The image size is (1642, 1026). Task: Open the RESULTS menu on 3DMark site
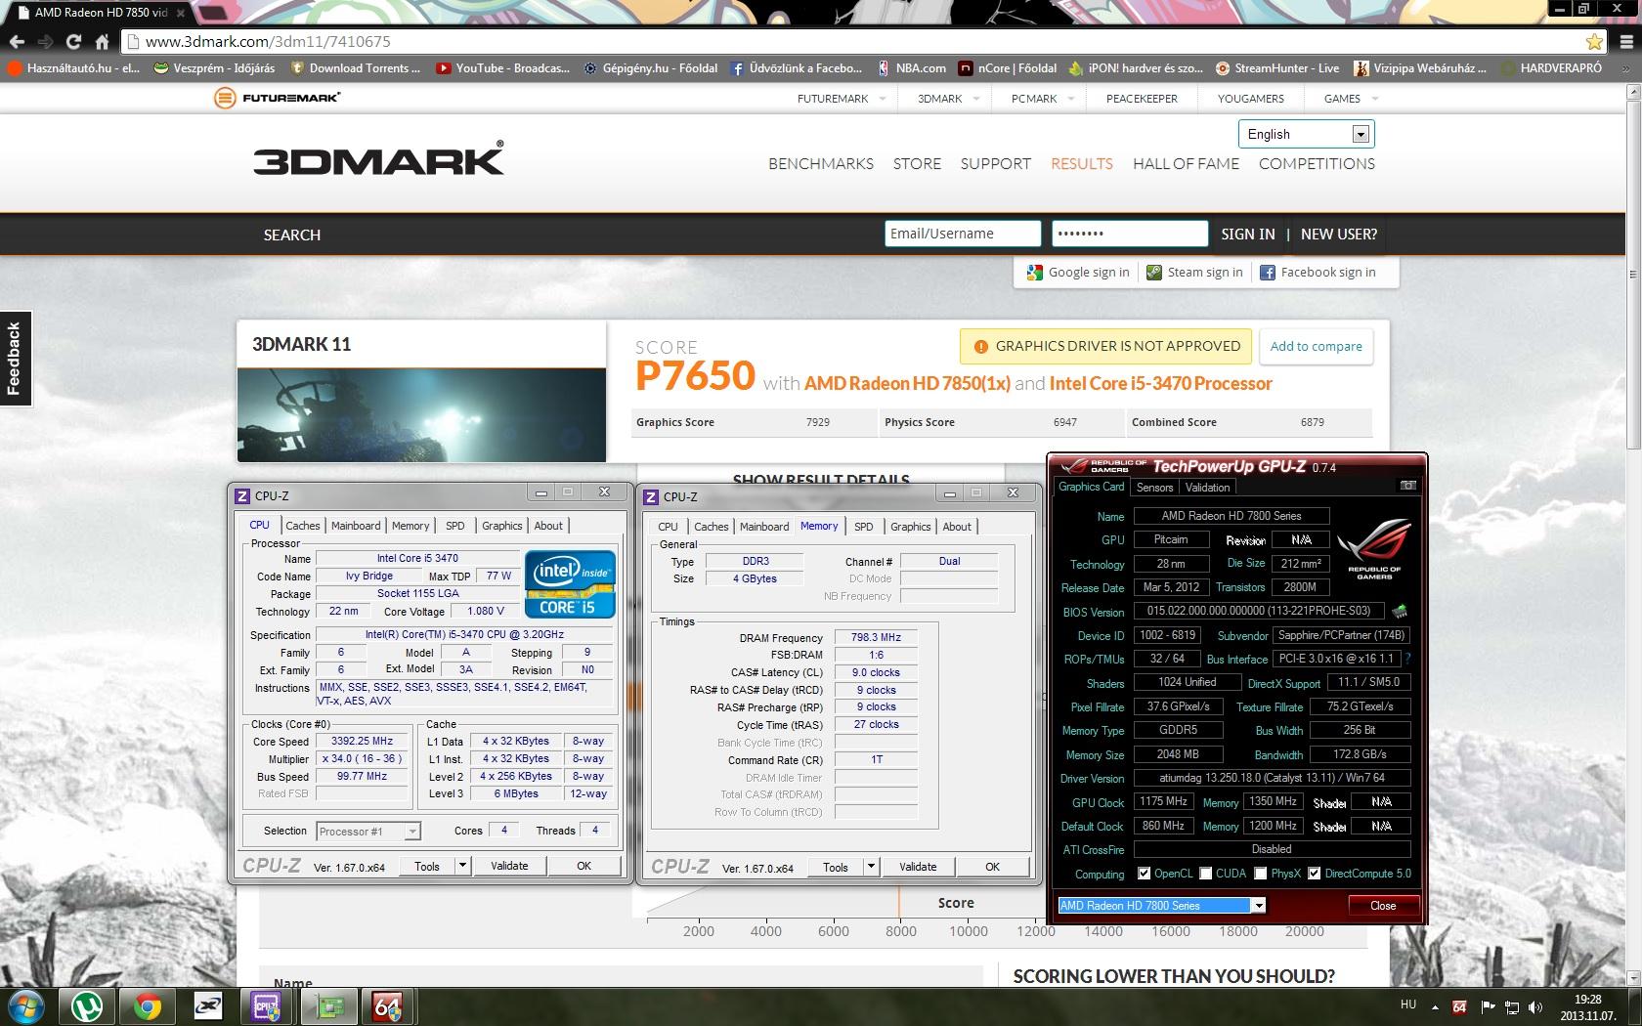click(1082, 163)
